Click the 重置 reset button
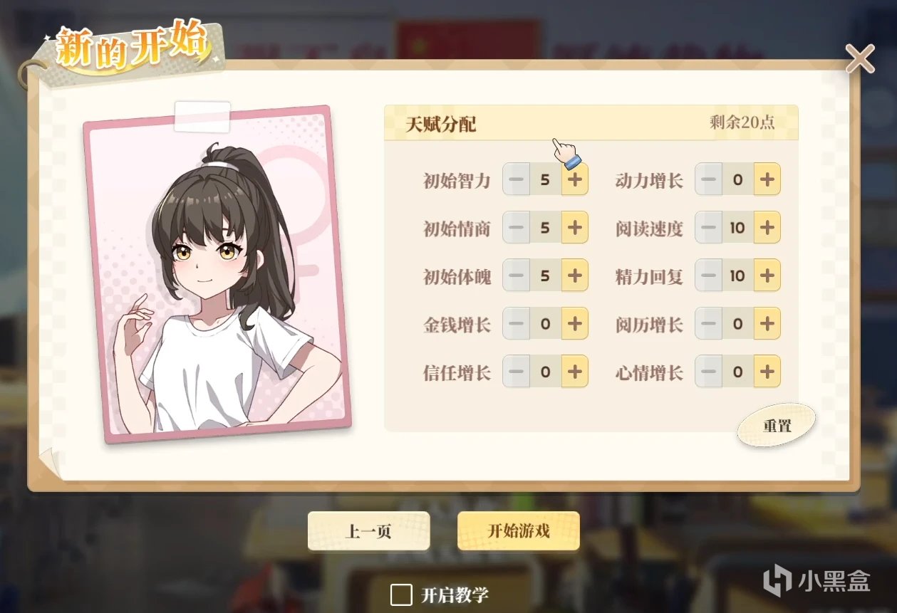 pos(777,426)
